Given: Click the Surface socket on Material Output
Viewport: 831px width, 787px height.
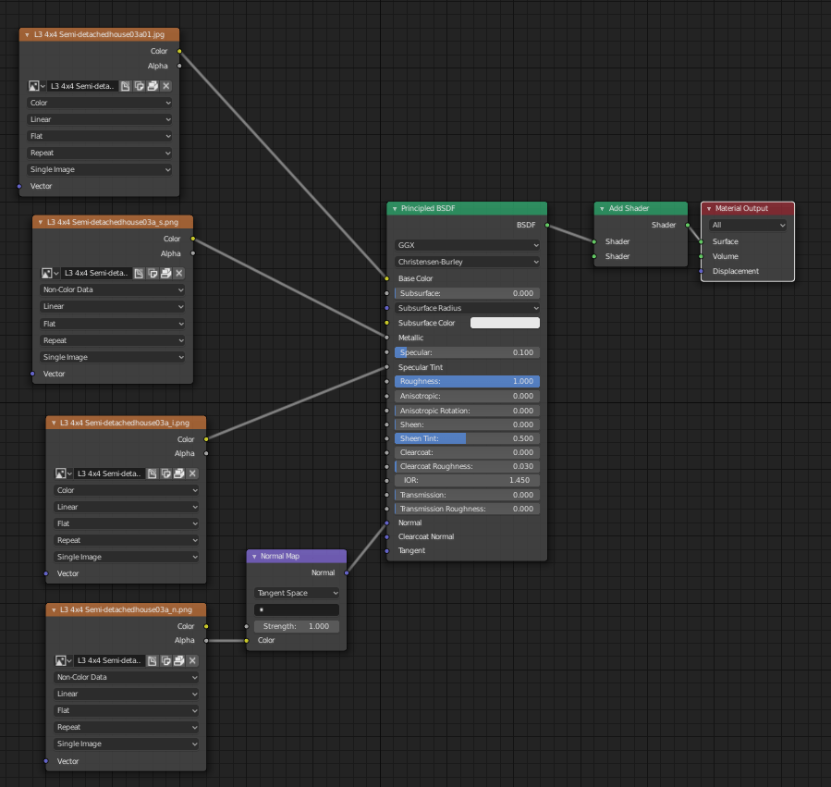Looking at the screenshot, I should coord(702,241).
